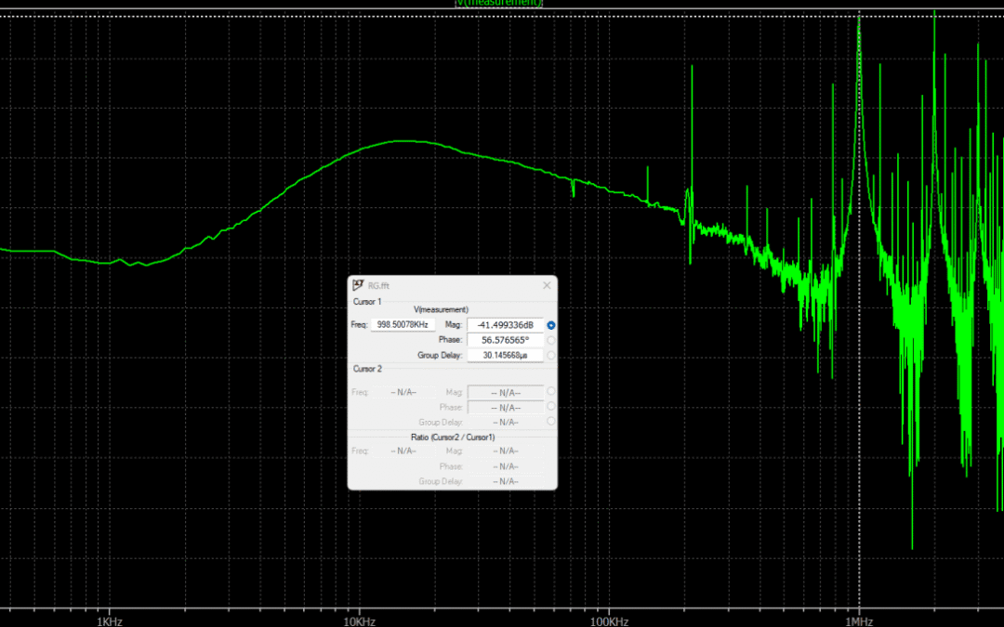The height and width of the screenshot is (627, 1004).
Task: Select the Phase radio button for Cursor 1
Action: pyautogui.click(x=550, y=341)
